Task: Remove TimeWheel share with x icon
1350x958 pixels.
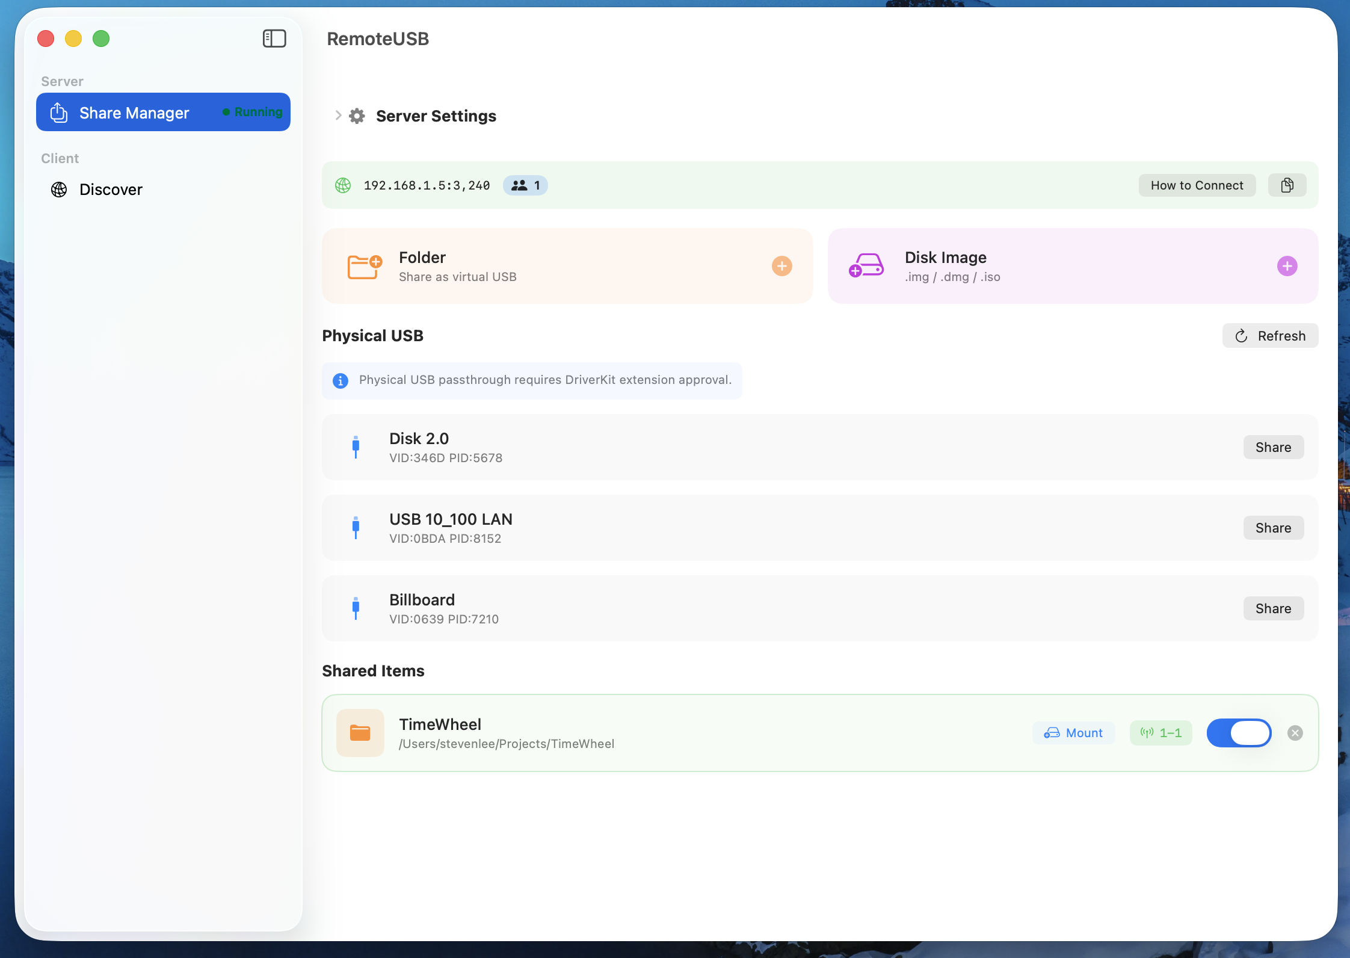Action: 1295,733
